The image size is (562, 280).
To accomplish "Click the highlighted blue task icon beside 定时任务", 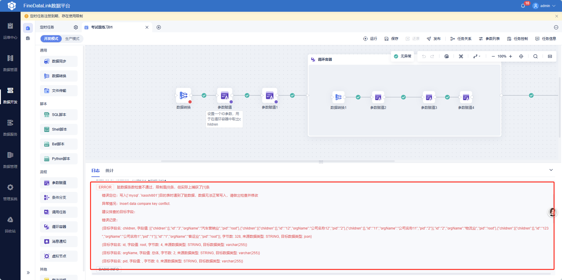I will point(28,28).
